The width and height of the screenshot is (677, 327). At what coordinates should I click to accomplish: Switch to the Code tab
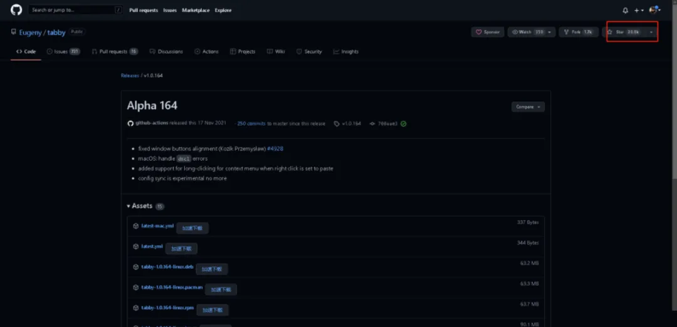click(26, 52)
